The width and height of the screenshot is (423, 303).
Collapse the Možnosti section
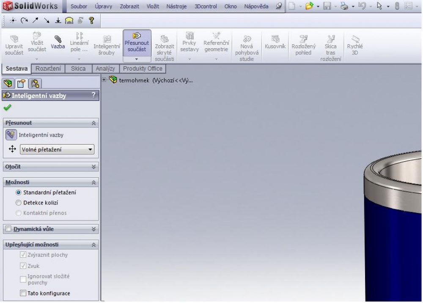[x=93, y=182]
